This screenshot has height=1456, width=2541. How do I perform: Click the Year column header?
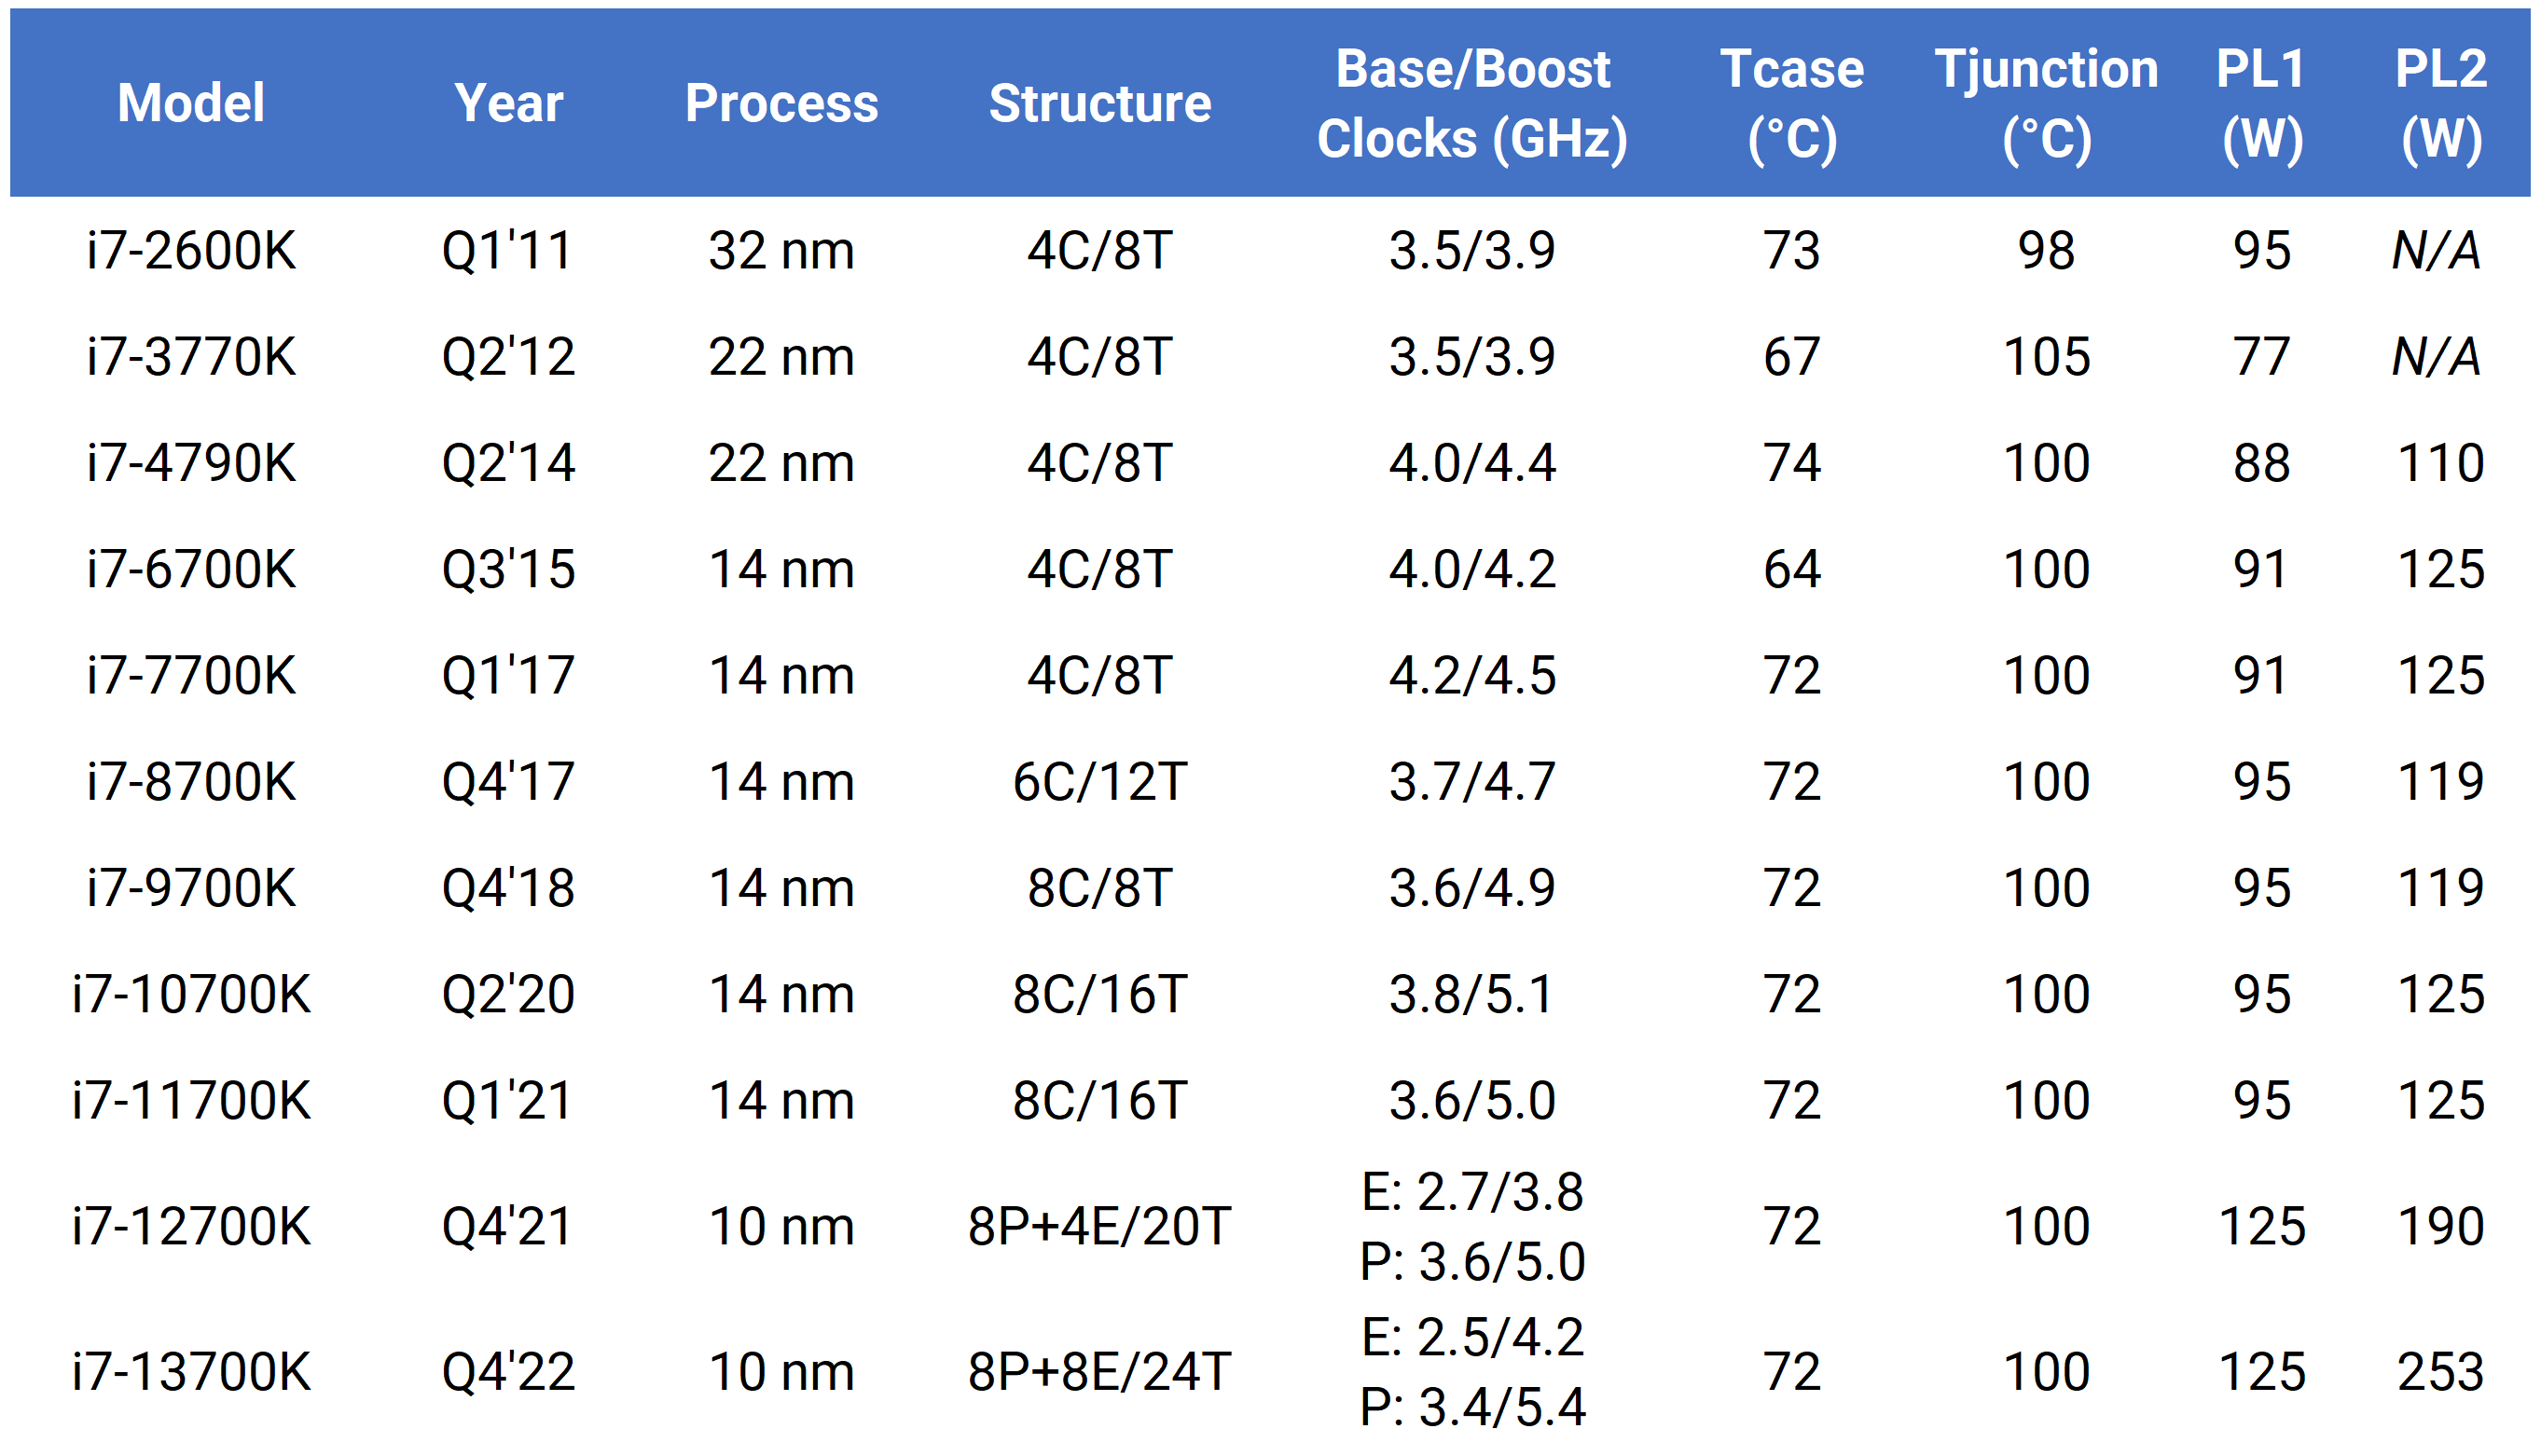(508, 103)
